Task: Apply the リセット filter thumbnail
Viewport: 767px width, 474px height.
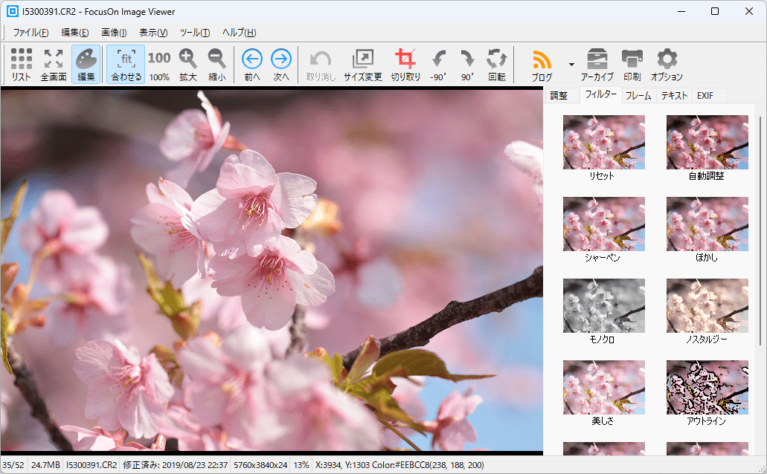Action: 603,148
